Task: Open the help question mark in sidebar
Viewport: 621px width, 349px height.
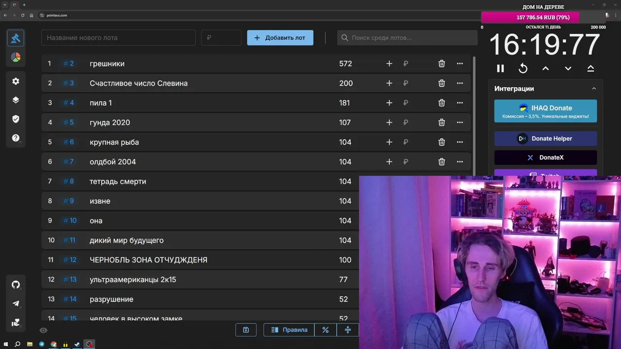Action: 16,138
